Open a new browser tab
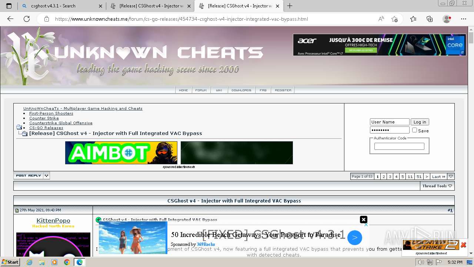This screenshot has height=267, width=474. [x=290, y=6]
